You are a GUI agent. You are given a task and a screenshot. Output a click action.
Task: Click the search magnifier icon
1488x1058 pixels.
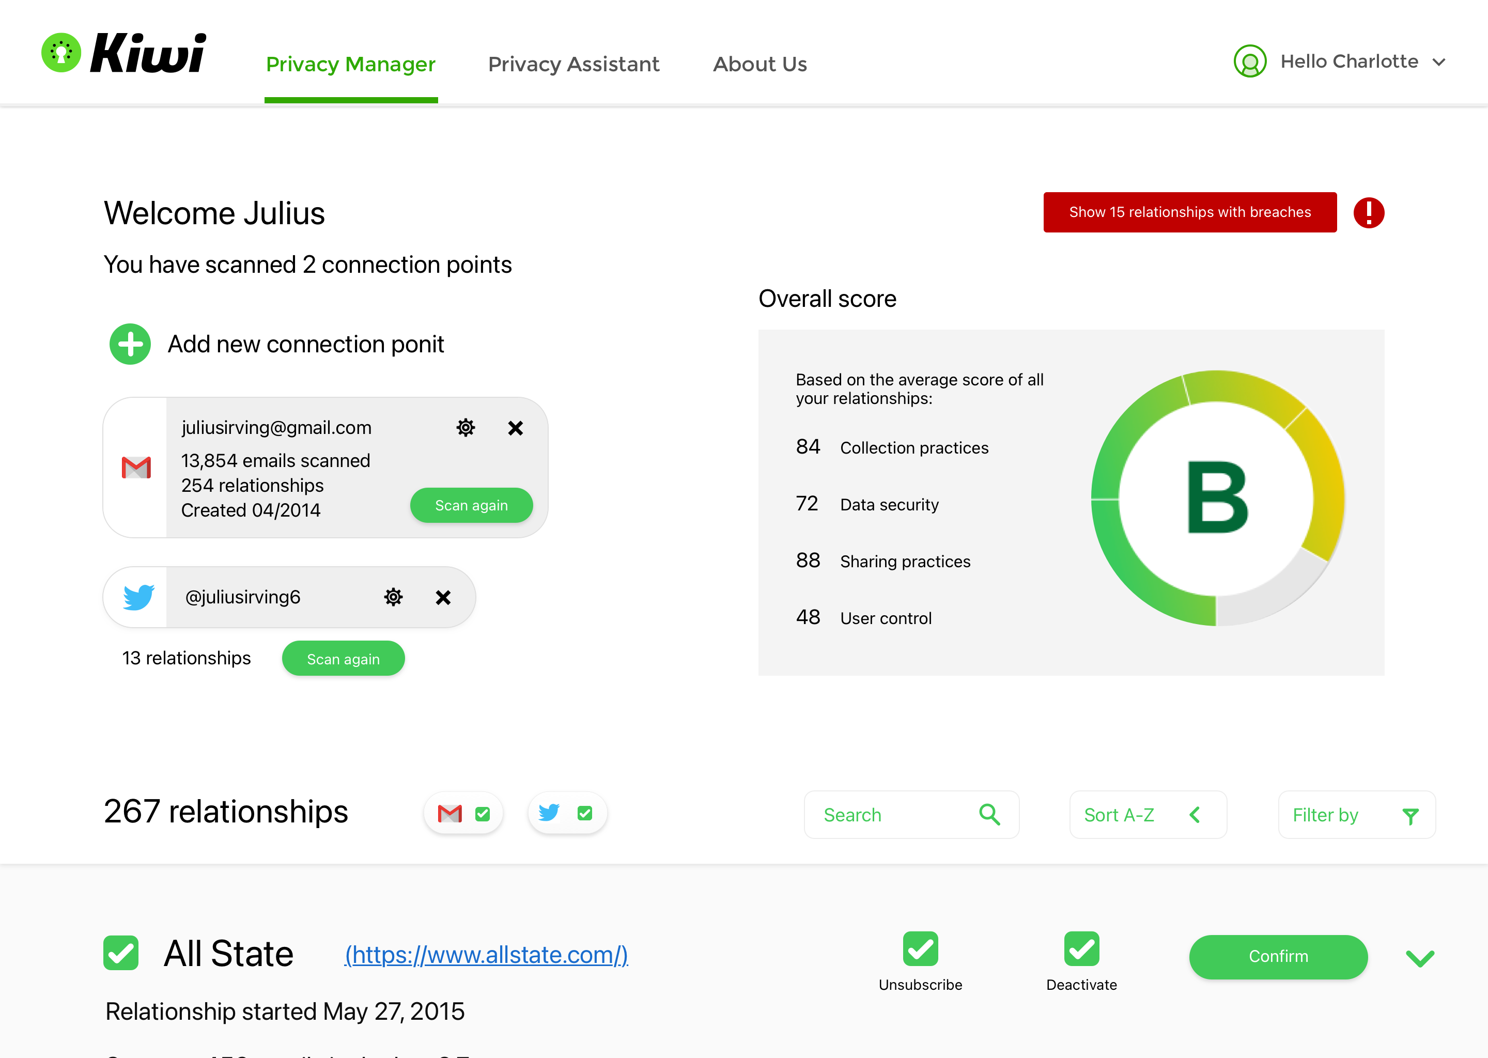pyautogui.click(x=989, y=814)
